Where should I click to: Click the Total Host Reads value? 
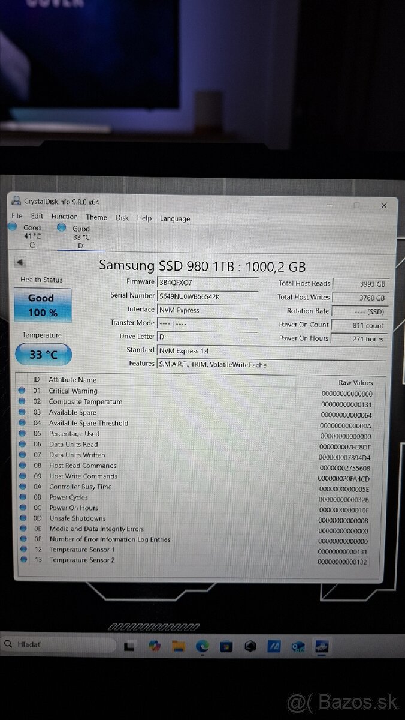tap(360, 284)
